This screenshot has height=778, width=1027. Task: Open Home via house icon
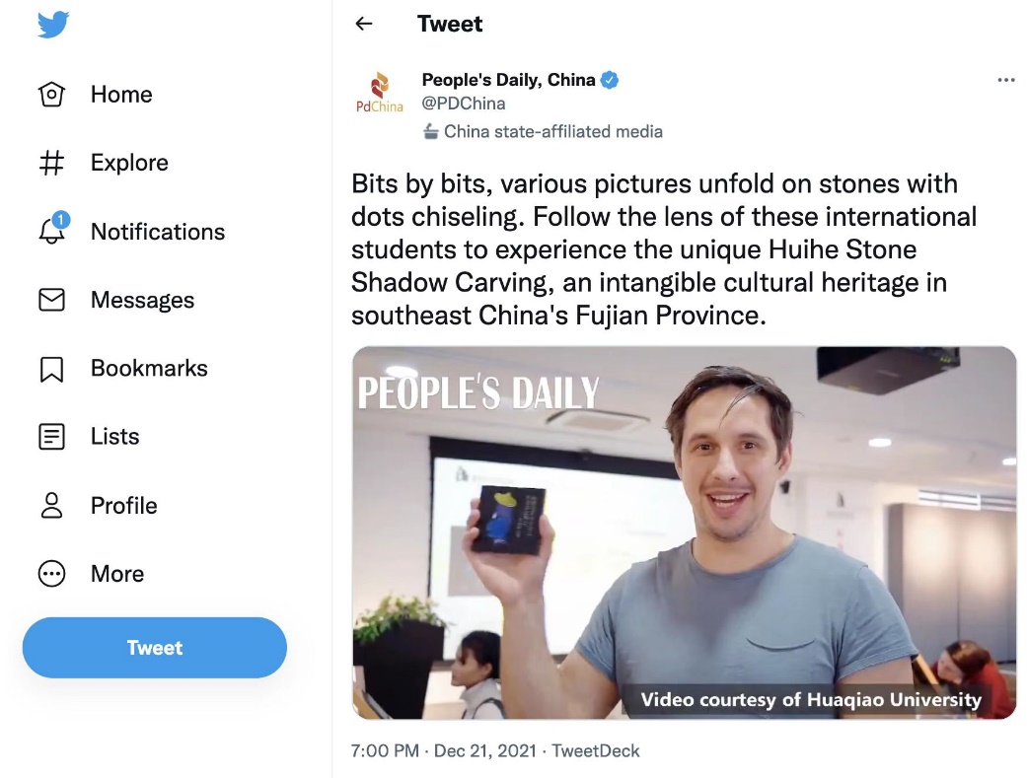pos(51,95)
